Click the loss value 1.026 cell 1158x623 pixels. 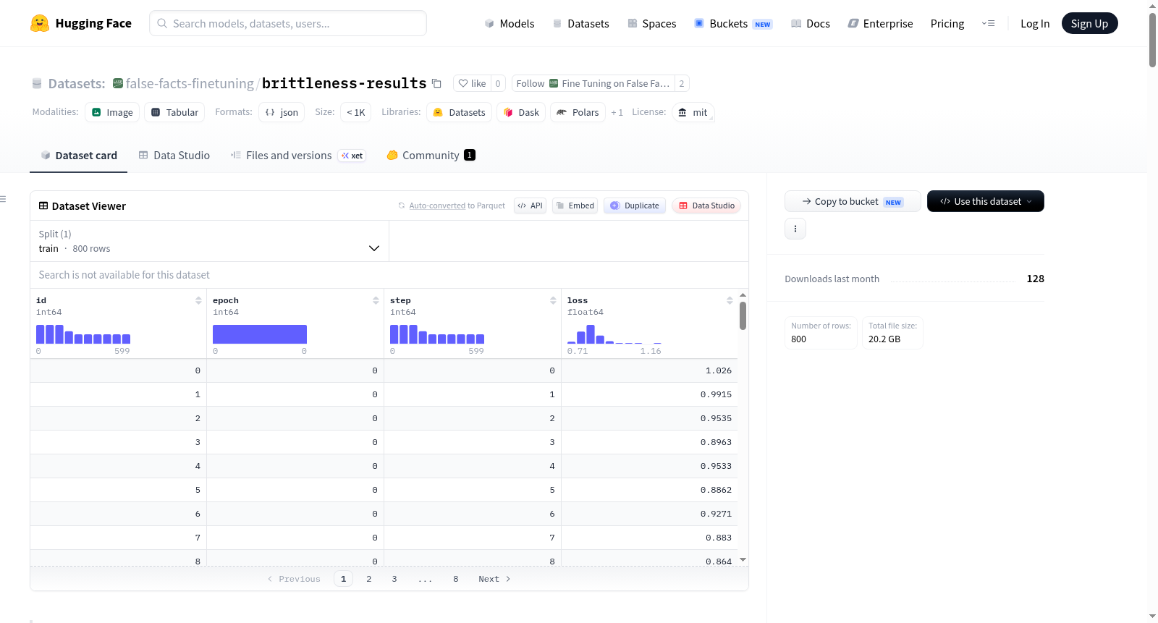click(649, 370)
